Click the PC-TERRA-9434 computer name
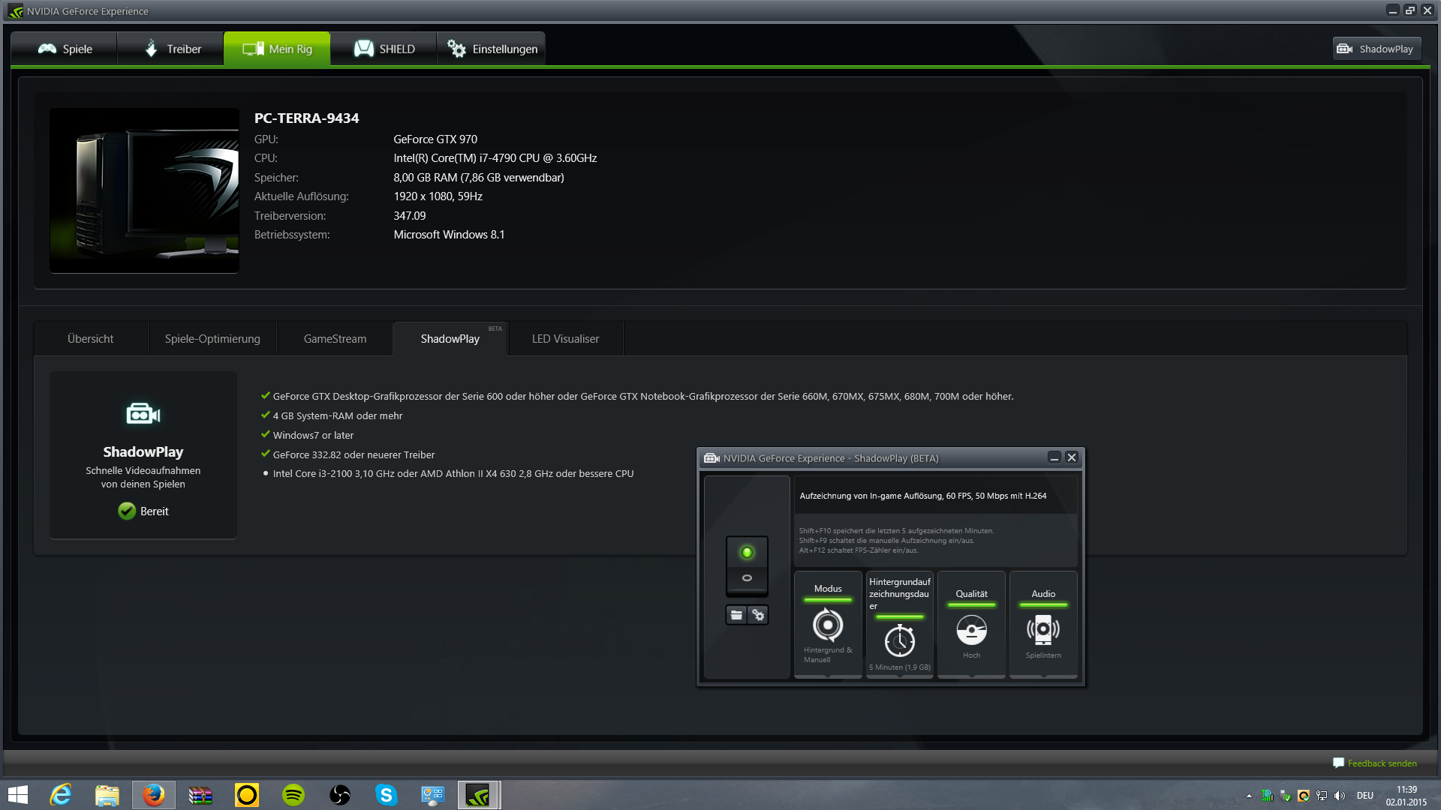 [x=306, y=118]
